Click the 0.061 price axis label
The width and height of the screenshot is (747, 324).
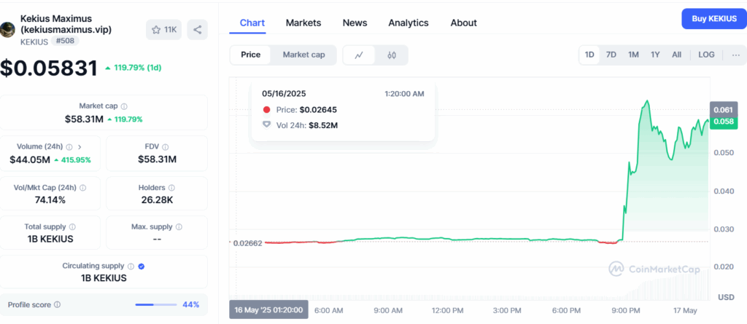(723, 110)
